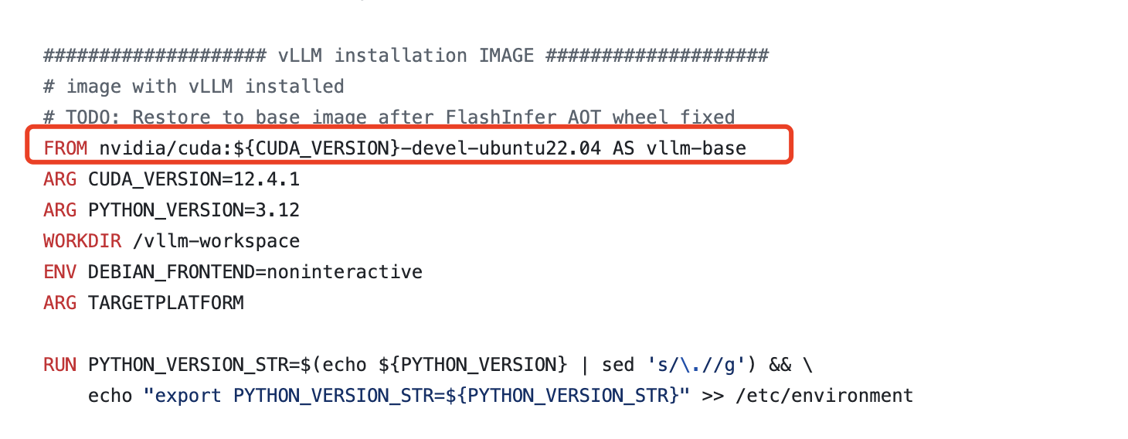Click the RUN keyword
The height and width of the screenshot is (439, 1128).
coord(60,365)
